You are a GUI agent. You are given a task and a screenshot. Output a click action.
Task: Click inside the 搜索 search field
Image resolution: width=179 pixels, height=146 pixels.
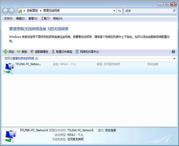148,11
